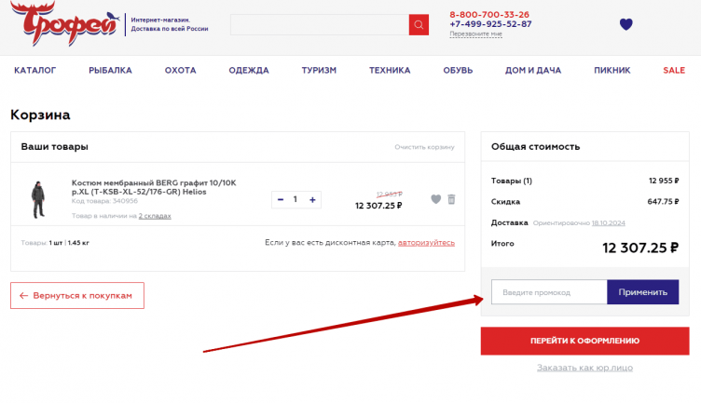The height and width of the screenshot is (403, 701).
Task: Select the Товары (1) summary row label
Action: pos(512,181)
